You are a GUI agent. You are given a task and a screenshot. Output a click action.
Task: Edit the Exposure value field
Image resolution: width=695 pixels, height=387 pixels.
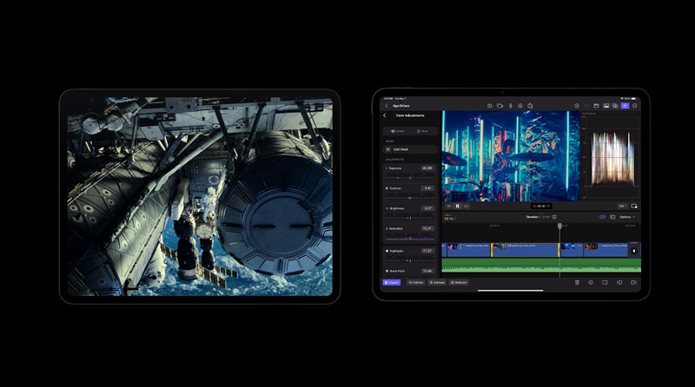(x=427, y=168)
